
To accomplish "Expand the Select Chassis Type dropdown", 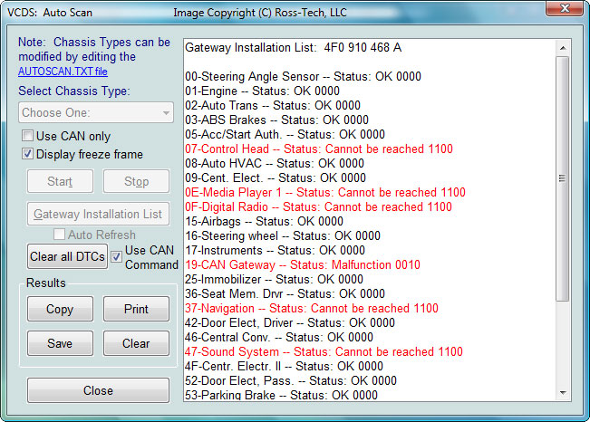I will coord(96,113).
